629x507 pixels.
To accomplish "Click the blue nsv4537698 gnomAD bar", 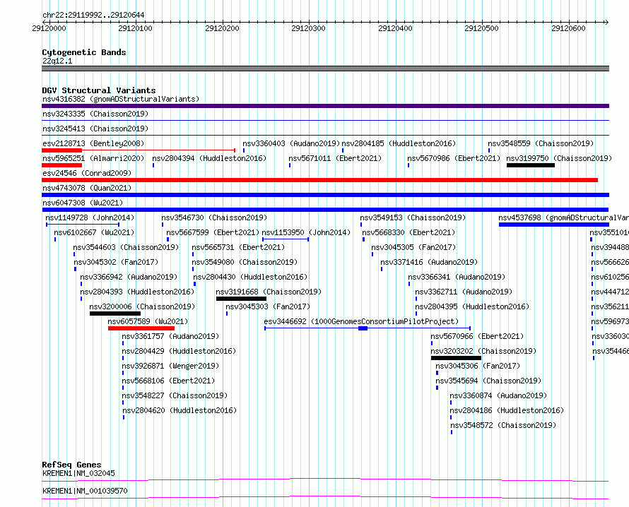I will click(554, 225).
